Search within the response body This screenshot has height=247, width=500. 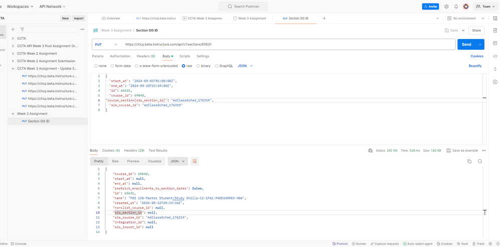pyautogui.click(x=480, y=161)
